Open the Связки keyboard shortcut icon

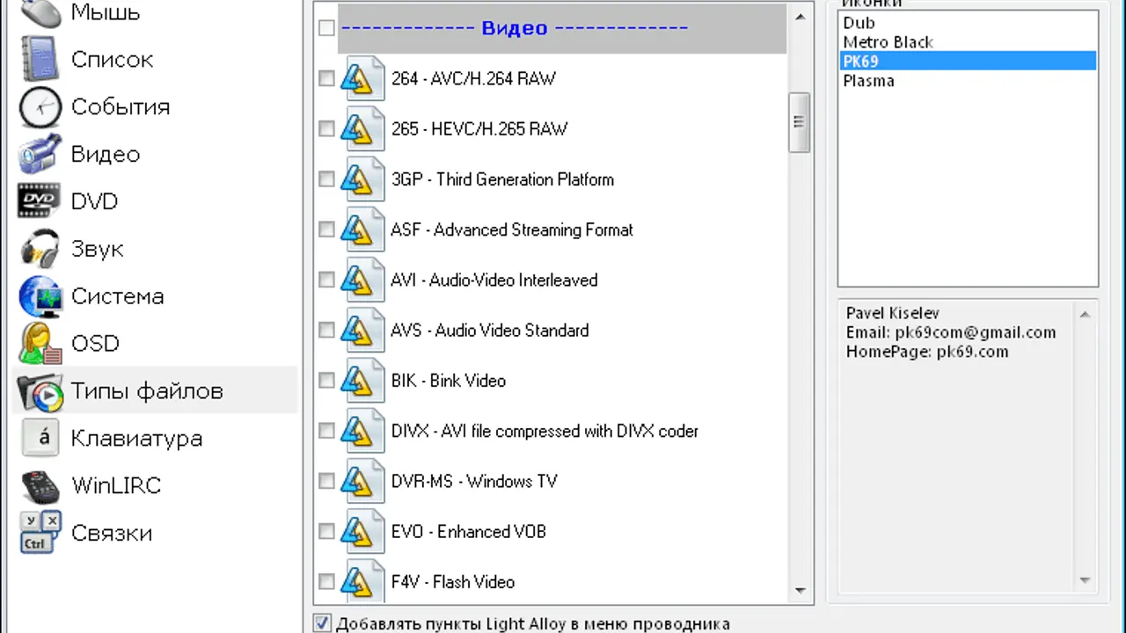tap(40, 533)
